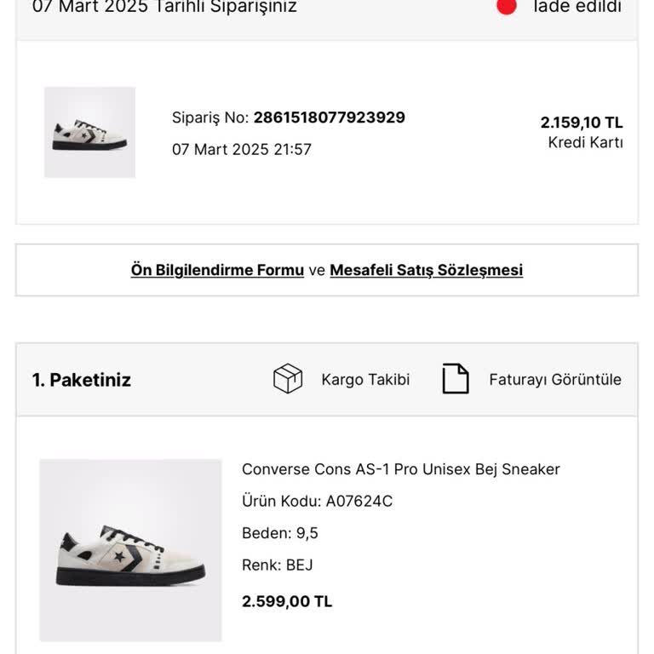This screenshot has height=654, width=654.
Task: Click the 1. Paketiniz section heading
Action: click(x=82, y=380)
